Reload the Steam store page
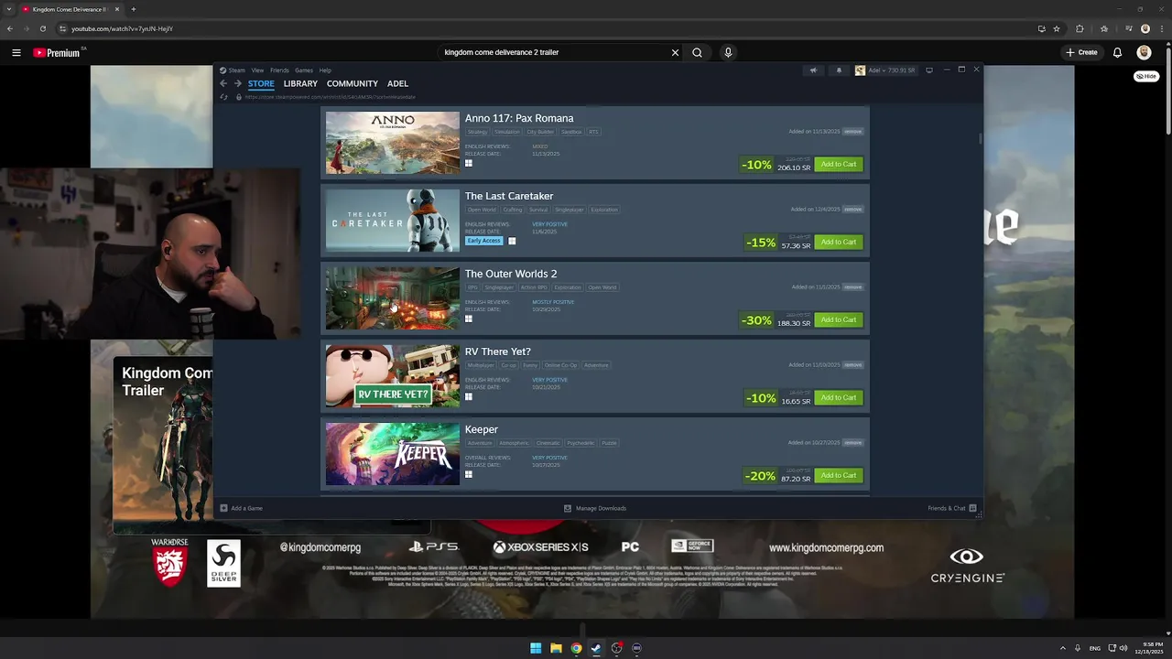The width and height of the screenshot is (1172, 659). pos(224,97)
